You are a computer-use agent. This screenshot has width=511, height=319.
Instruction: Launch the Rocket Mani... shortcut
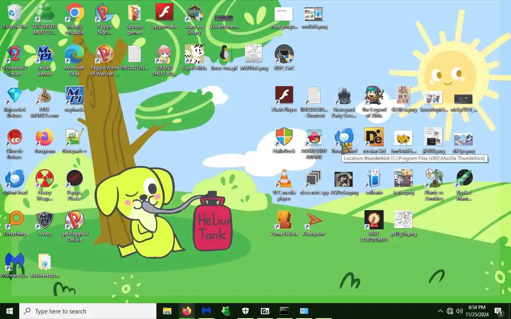tap(463, 185)
